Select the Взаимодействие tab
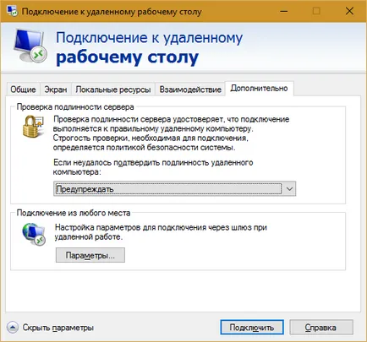The width and height of the screenshot is (367, 342). (190, 90)
